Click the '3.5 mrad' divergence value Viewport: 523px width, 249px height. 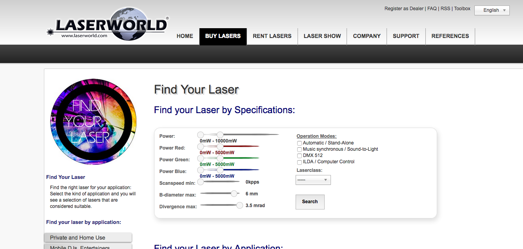click(255, 206)
